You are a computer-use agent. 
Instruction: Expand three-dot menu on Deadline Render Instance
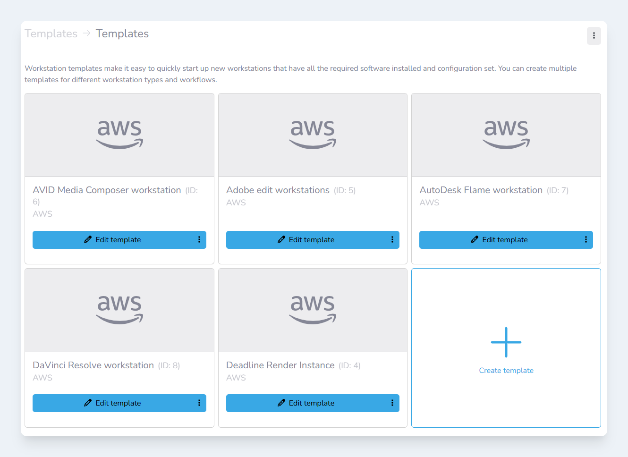tap(392, 403)
